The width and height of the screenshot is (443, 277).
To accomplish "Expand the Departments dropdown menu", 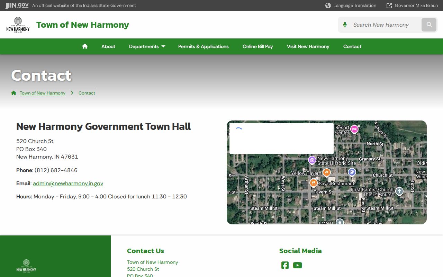I will (x=147, y=46).
